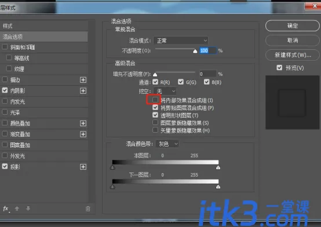Viewport: 321px width, 227px height.
Task: Click the plus icon beside 描边
Action: tap(83, 80)
